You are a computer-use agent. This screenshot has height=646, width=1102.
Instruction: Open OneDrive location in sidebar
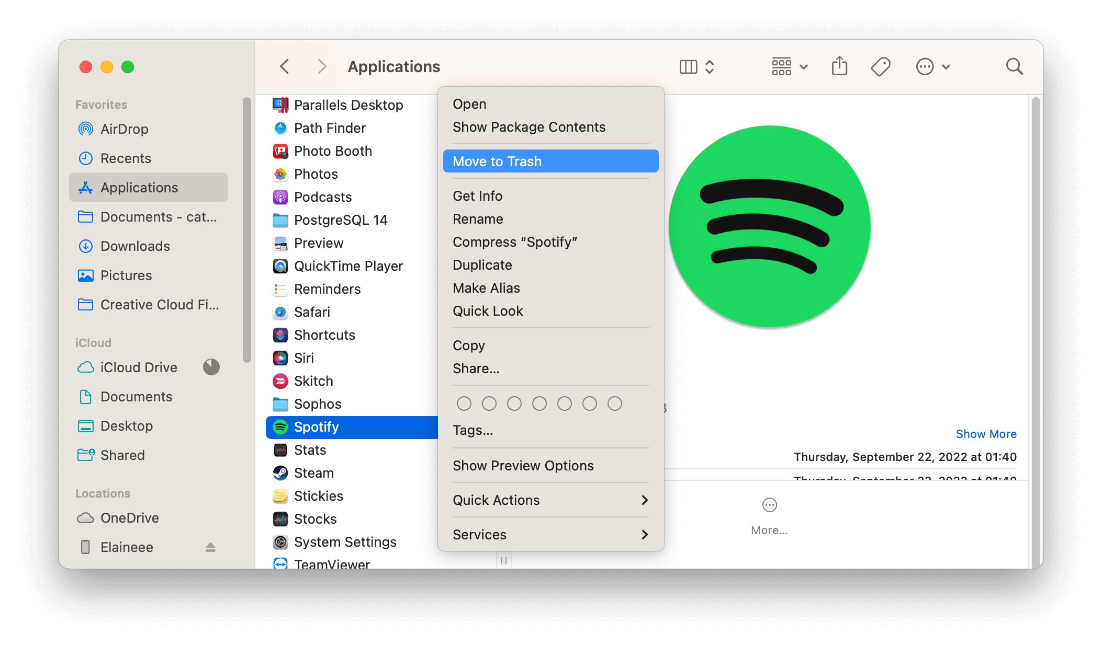(x=149, y=518)
